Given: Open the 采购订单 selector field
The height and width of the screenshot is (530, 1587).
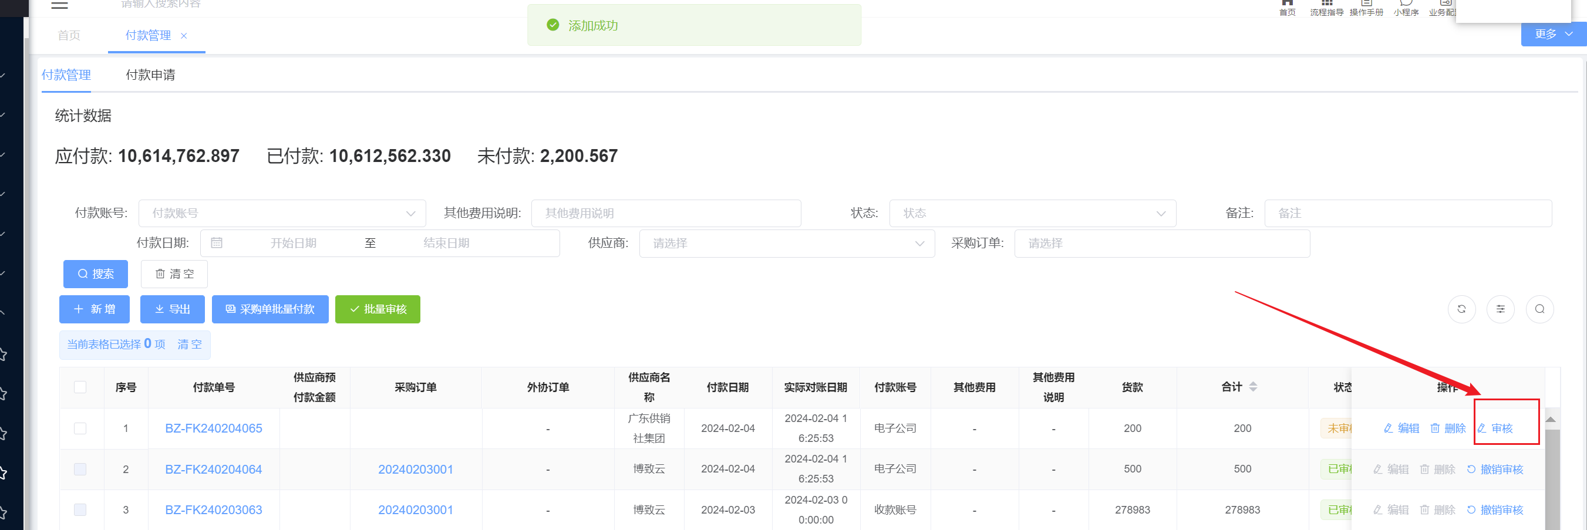Looking at the screenshot, I should tap(1162, 244).
